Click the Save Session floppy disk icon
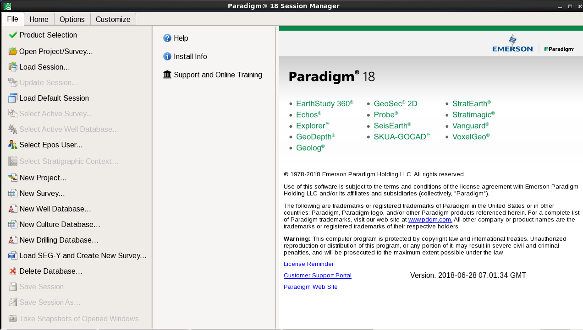This screenshot has width=583, height=330. 13,287
